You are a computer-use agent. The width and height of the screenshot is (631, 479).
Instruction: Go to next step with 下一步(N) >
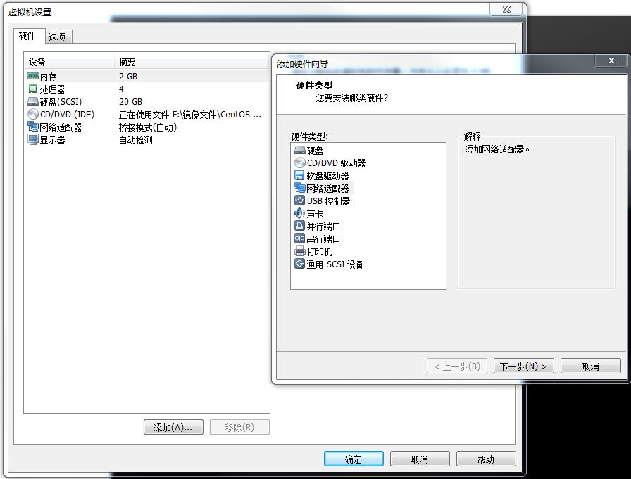(523, 366)
